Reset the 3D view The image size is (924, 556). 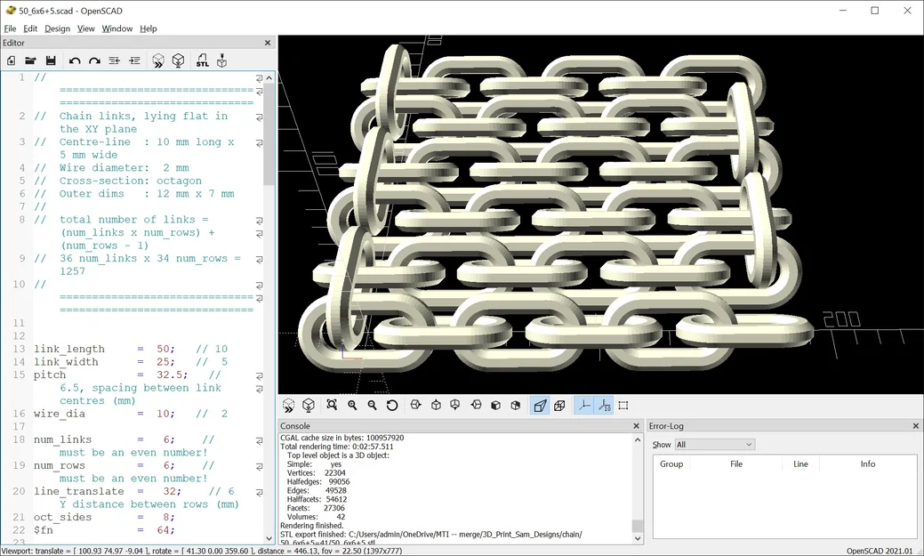click(392, 405)
